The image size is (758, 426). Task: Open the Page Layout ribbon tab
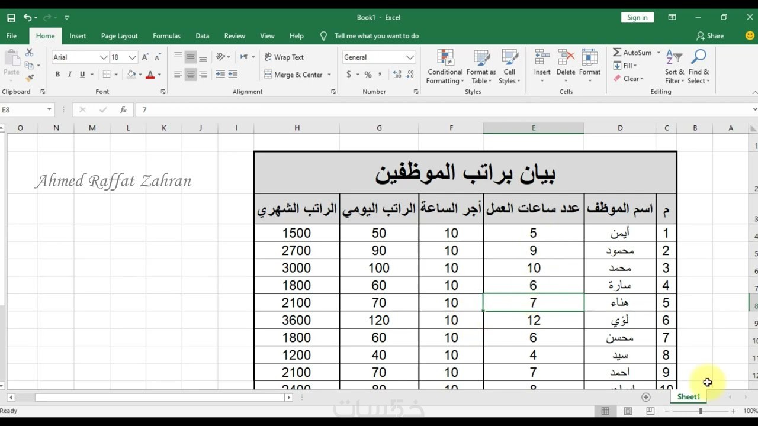point(119,36)
